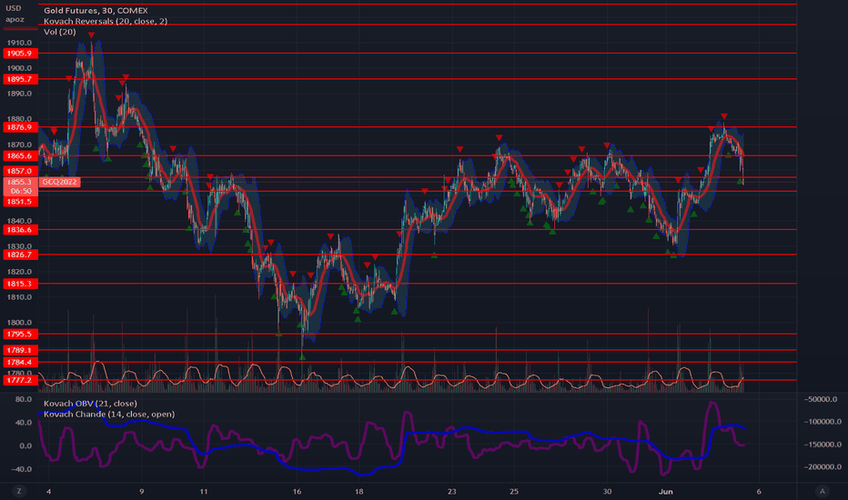This screenshot has height=500, width=848.
Task: Click the 1865.6 price level label
Action: coord(21,155)
